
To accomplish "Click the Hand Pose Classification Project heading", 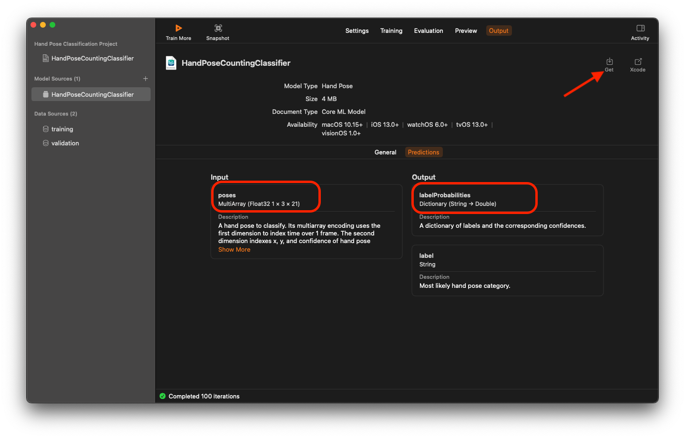I will (76, 44).
